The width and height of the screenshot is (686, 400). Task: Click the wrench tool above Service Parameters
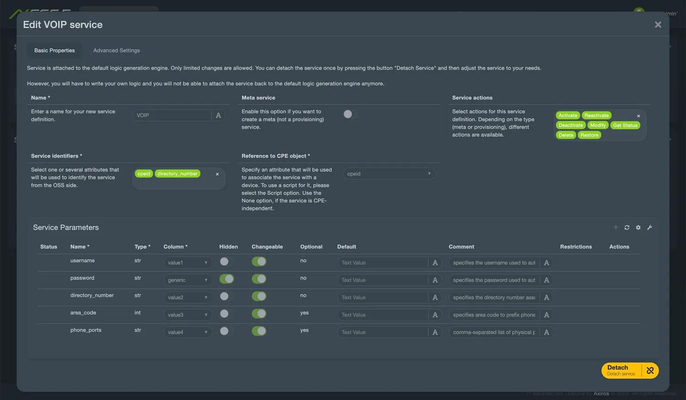tap(649, 227)
